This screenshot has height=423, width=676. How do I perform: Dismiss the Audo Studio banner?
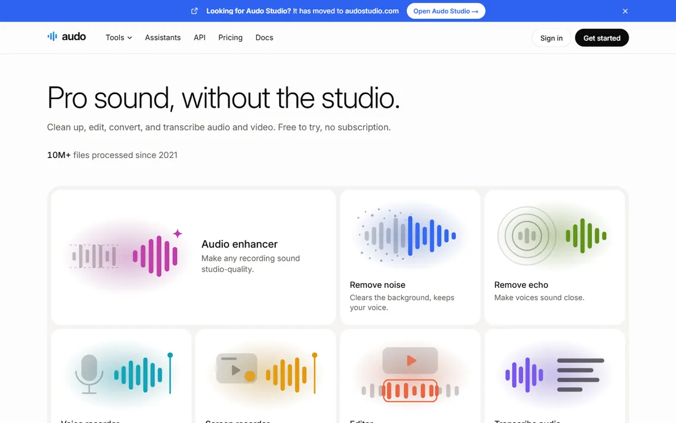(625, 11)
